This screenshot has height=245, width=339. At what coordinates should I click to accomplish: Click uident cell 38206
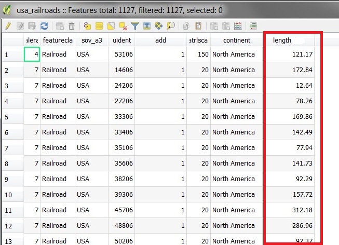121,179
